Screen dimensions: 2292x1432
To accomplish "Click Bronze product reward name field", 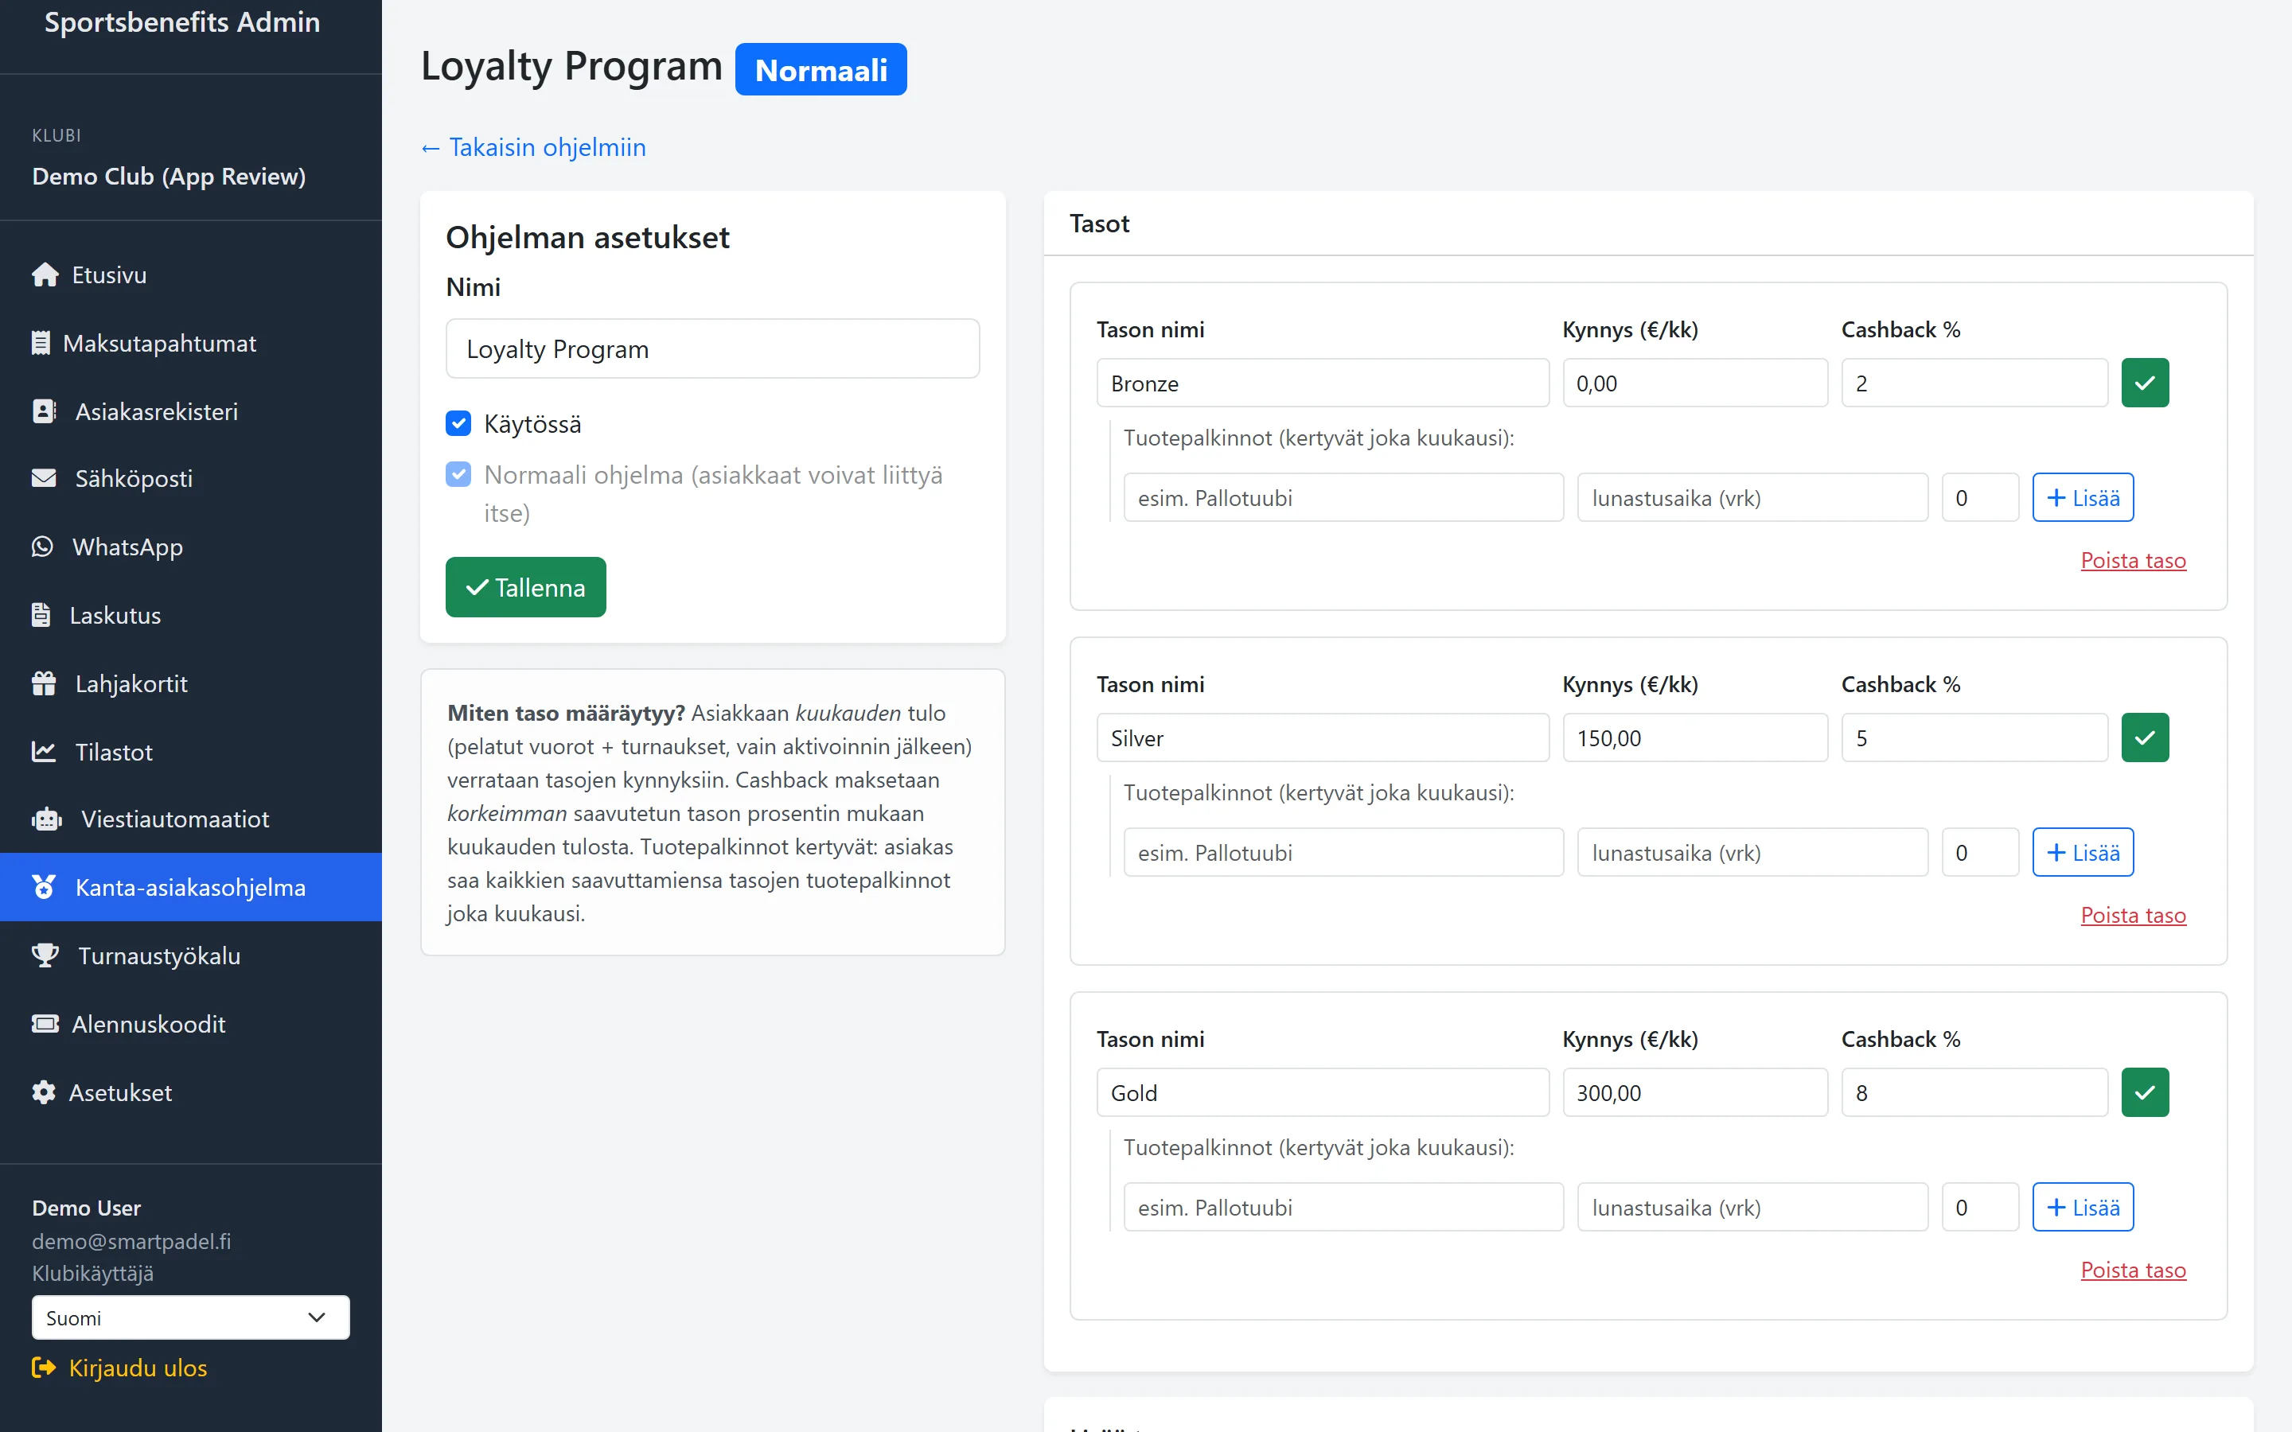I will pyautogui.click(x=1343, y=497).
